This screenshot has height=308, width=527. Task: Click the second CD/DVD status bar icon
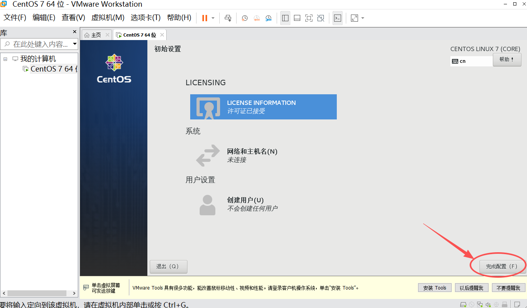pyautogui.click(x=496, y=304)
